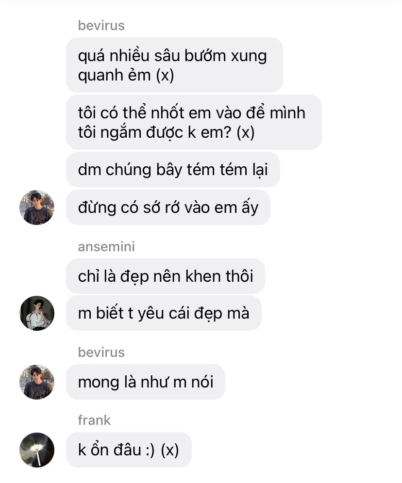Tap bevirus avatar next to 'mong là như m nói'
This screenshot has width=402, height=483.
(37, 382)
